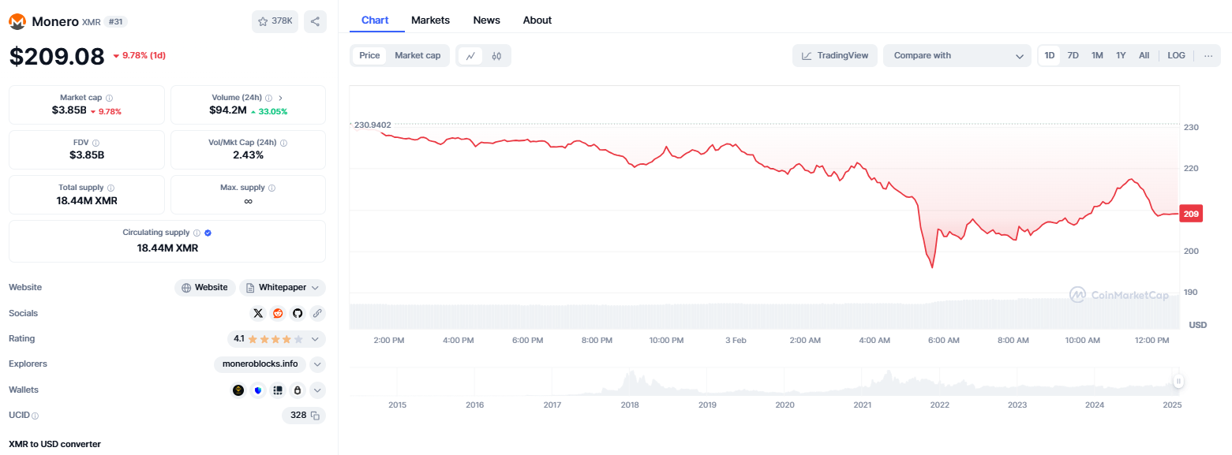Open the blue shield wallet icon
This screenshot has width=1232, height=455.
tap(258, 390)
